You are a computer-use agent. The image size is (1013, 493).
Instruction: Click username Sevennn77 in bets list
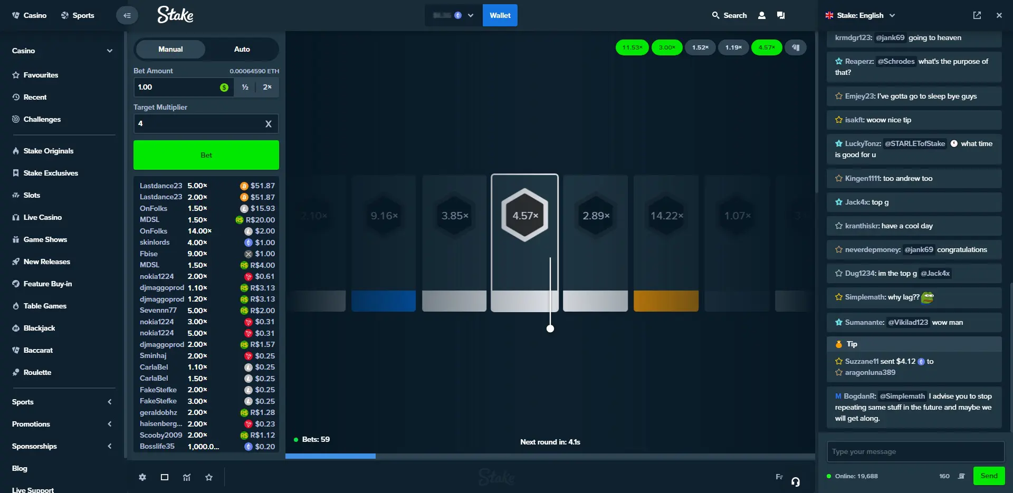point(158,311)
